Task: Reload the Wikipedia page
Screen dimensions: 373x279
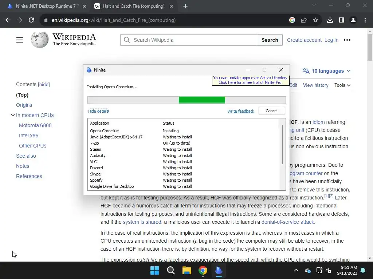Action: 31,20
